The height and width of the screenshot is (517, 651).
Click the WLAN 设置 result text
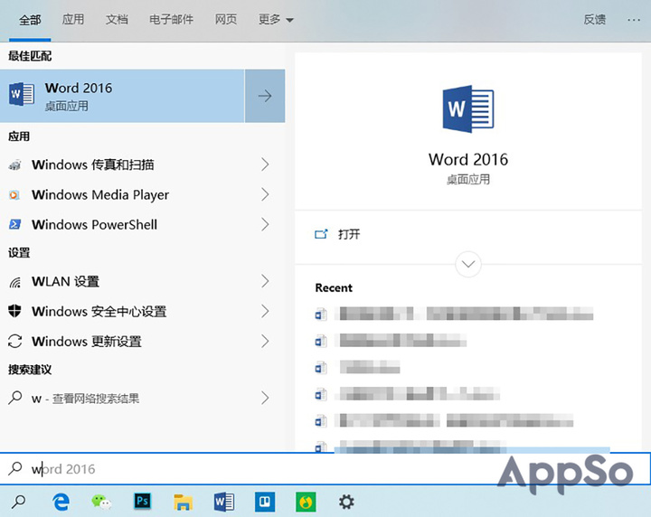[66, 282]
